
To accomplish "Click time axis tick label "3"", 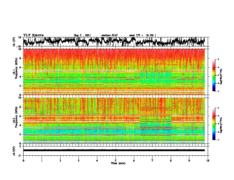I will pos(79,161).
